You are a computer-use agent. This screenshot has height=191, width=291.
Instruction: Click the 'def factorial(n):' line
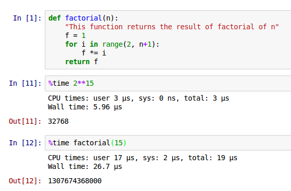(x=83, y=18)
